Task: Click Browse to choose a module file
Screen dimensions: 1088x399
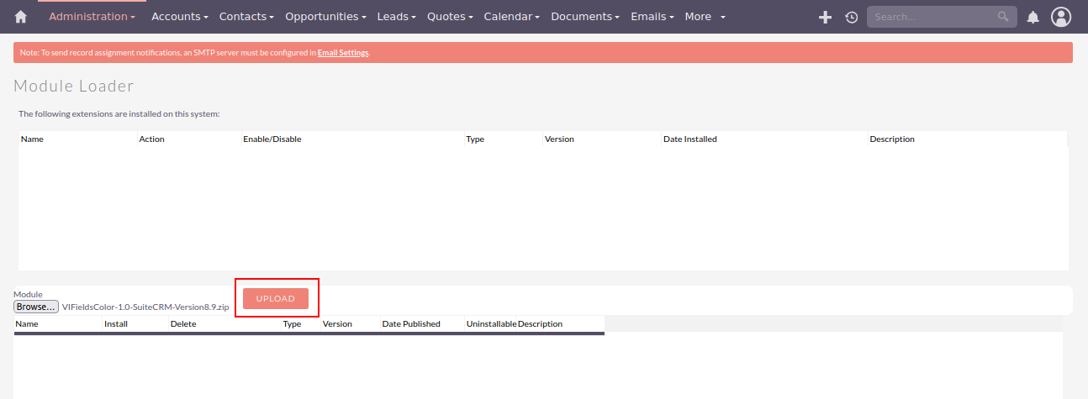Action: [x=36, y=307]
